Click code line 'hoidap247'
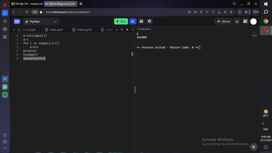Viewport: 272px width, 153px height. pos(31,55)
